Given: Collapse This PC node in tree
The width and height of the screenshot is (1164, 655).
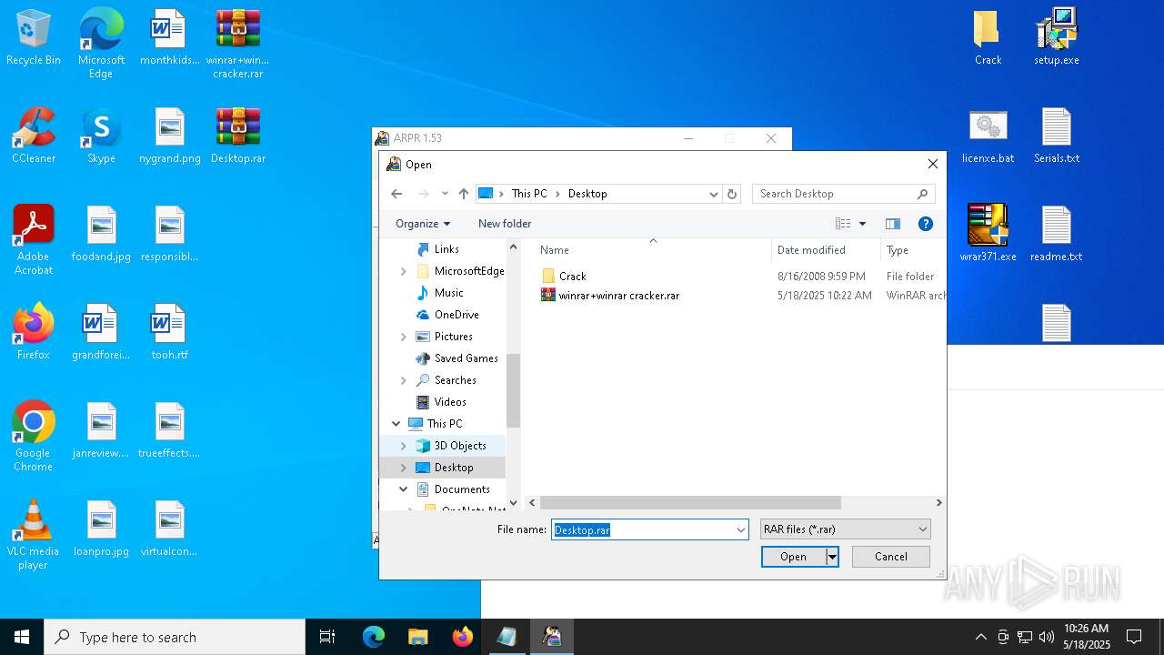Looking at the screenshot, I should pyautogui.click(x=396, y=424).
